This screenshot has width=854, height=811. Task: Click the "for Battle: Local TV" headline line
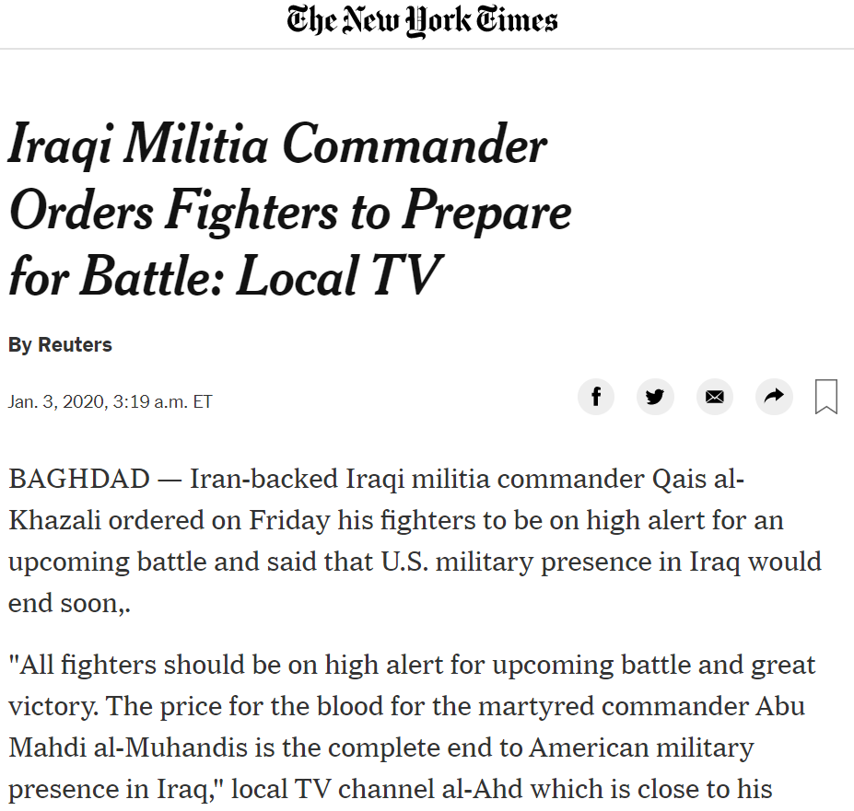(226, 276)
